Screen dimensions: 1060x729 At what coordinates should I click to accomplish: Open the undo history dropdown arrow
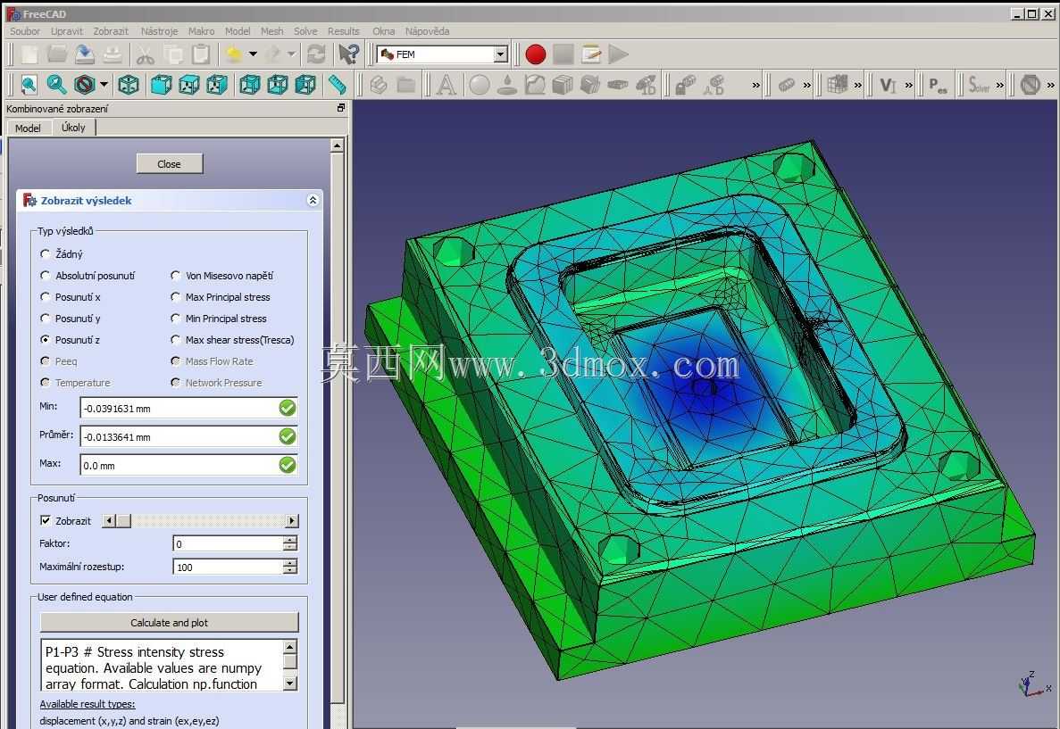point(253,54)
